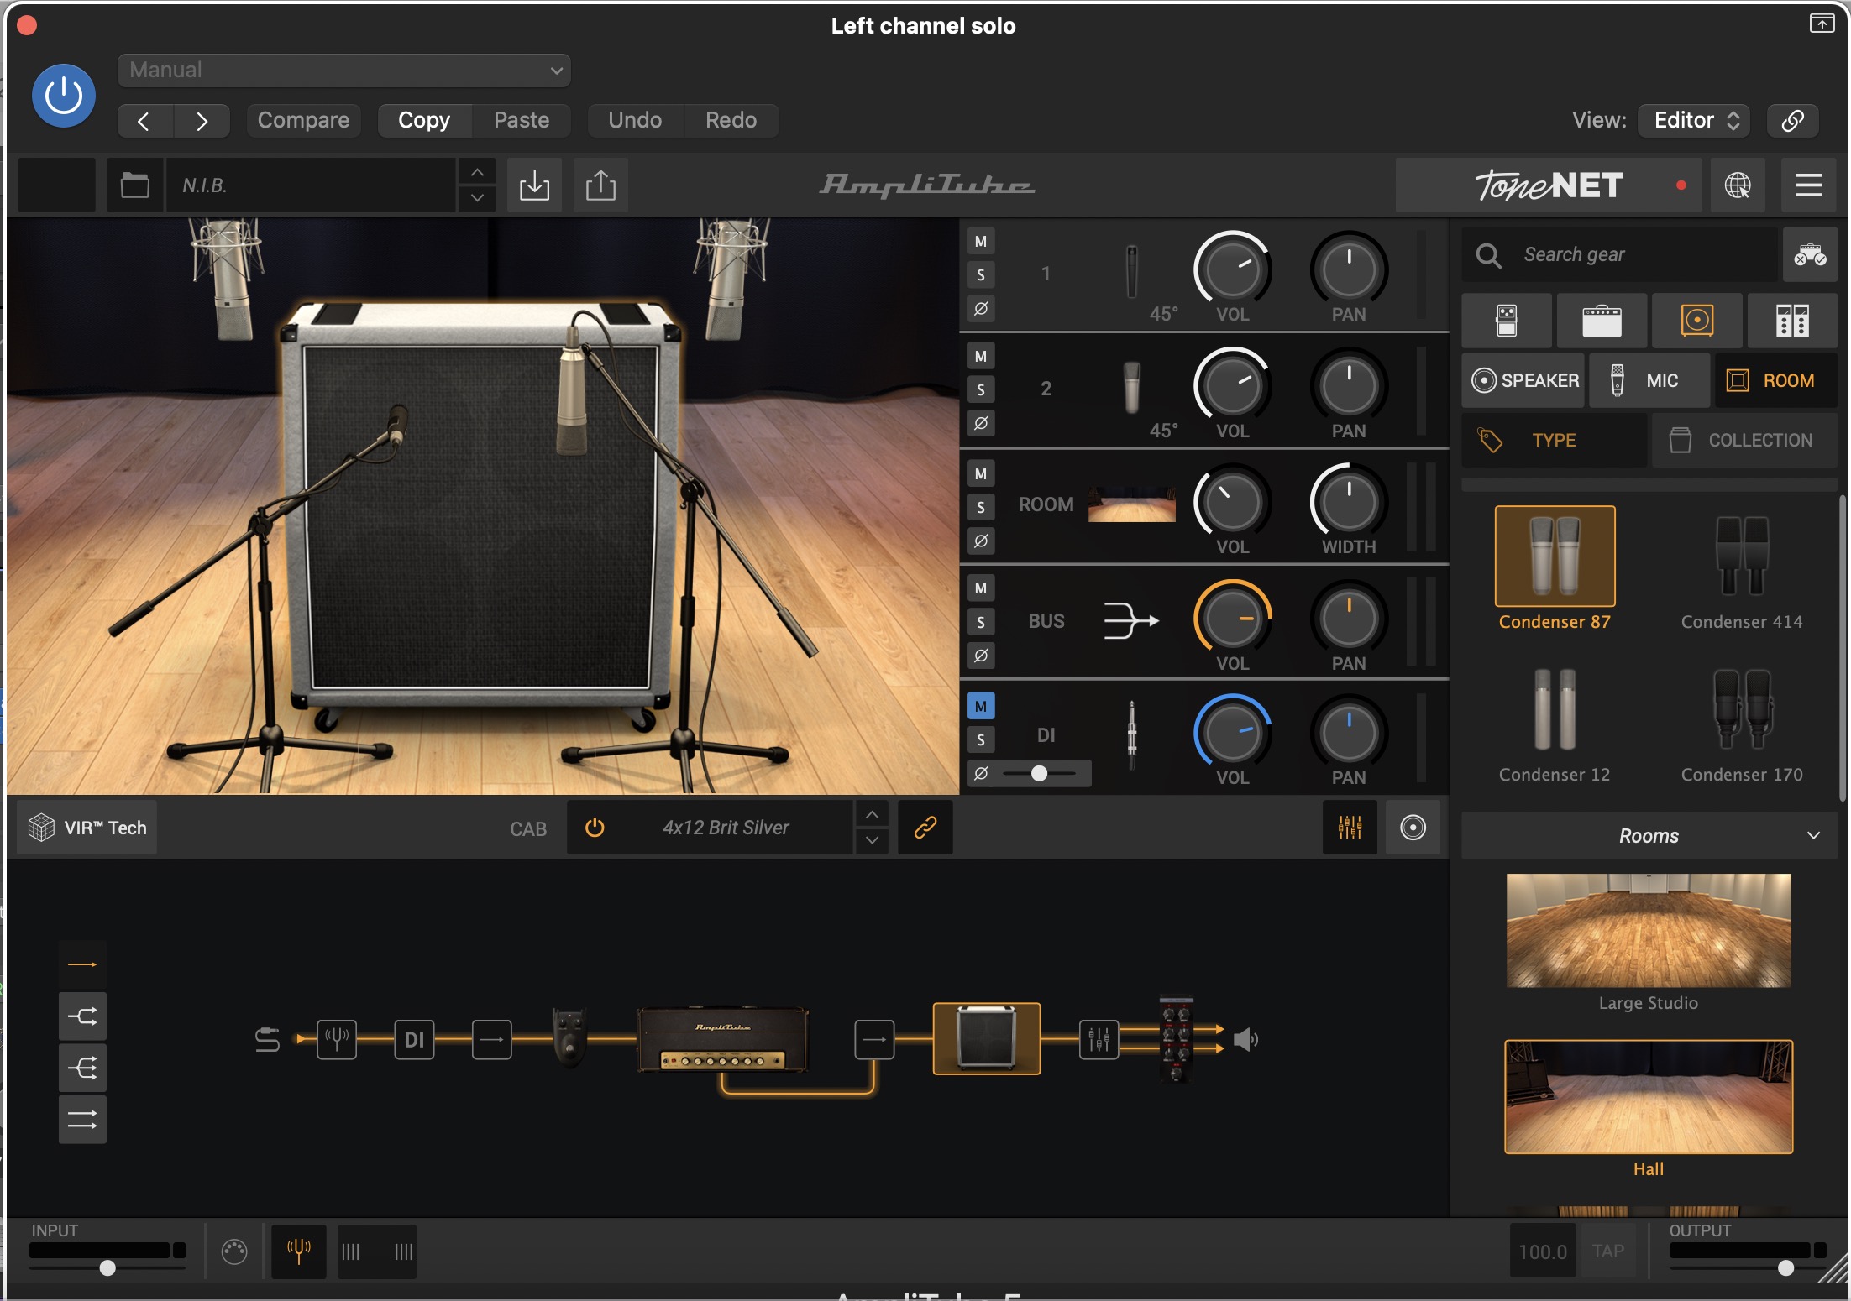Select previous cabinet with up arrow
Viewport: 1851px width, 1301px height.
point(873,815)
